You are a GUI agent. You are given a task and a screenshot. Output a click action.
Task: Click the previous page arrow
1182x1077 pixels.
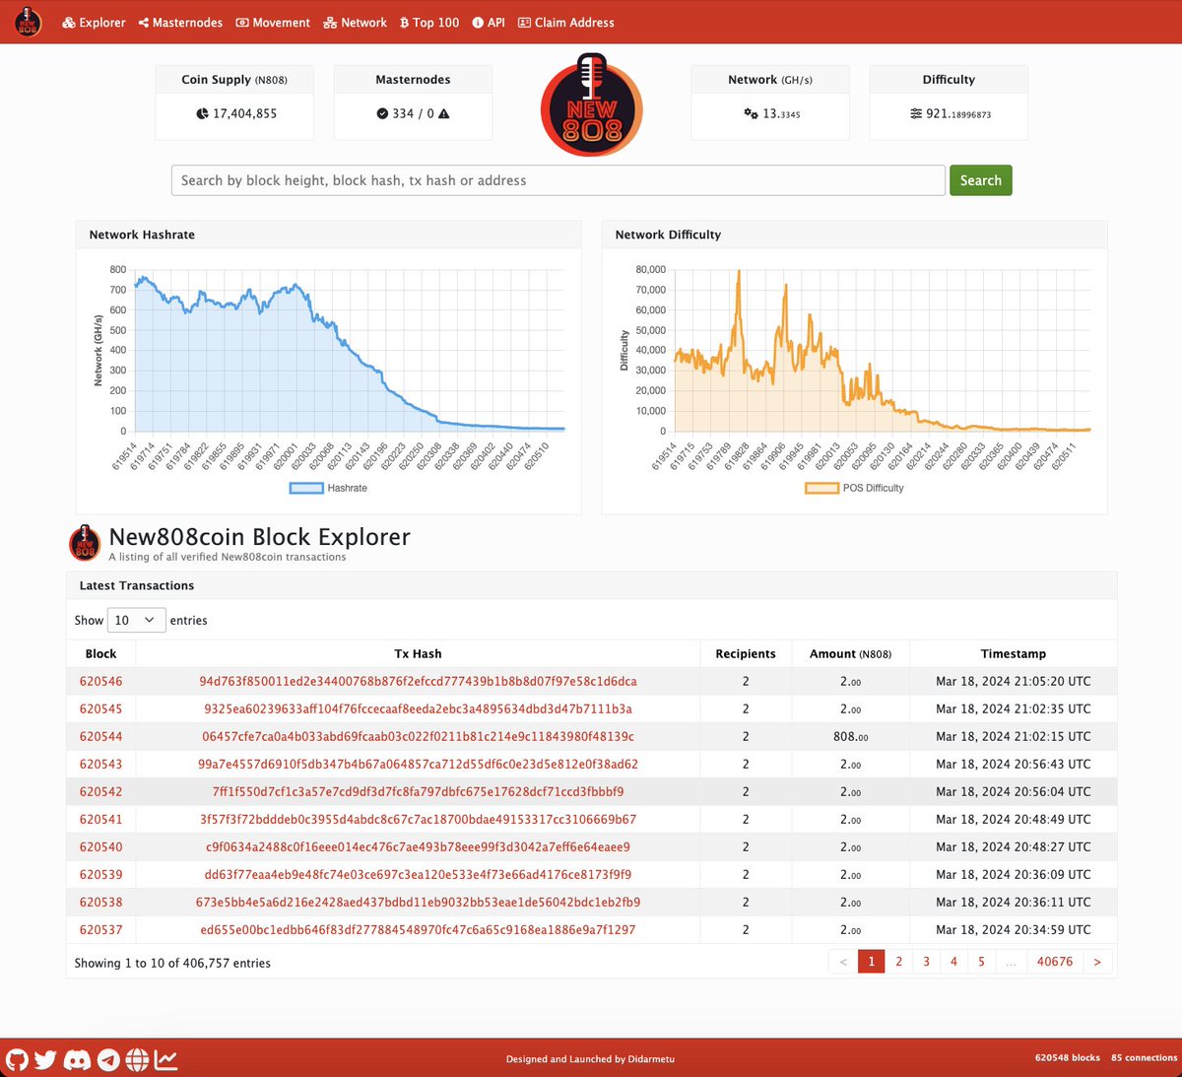coord(843,961)
